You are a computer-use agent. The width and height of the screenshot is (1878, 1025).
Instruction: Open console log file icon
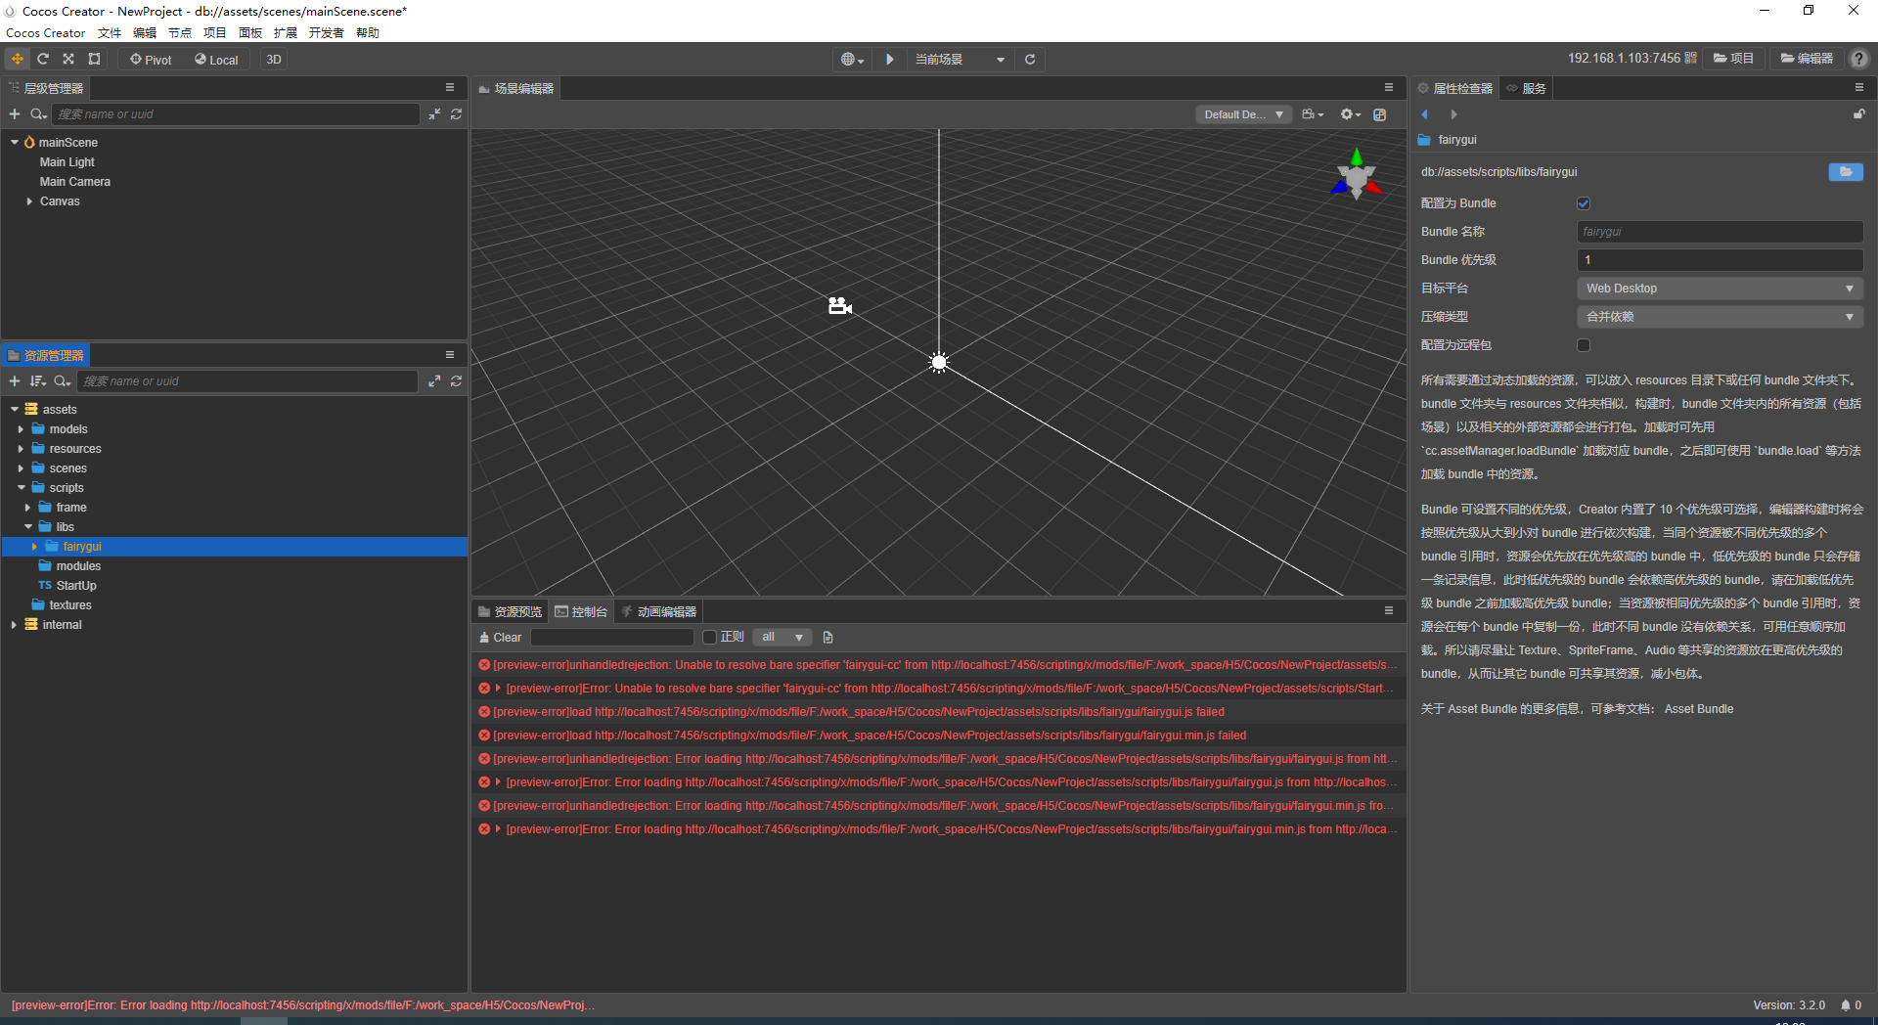click(828, 638)
